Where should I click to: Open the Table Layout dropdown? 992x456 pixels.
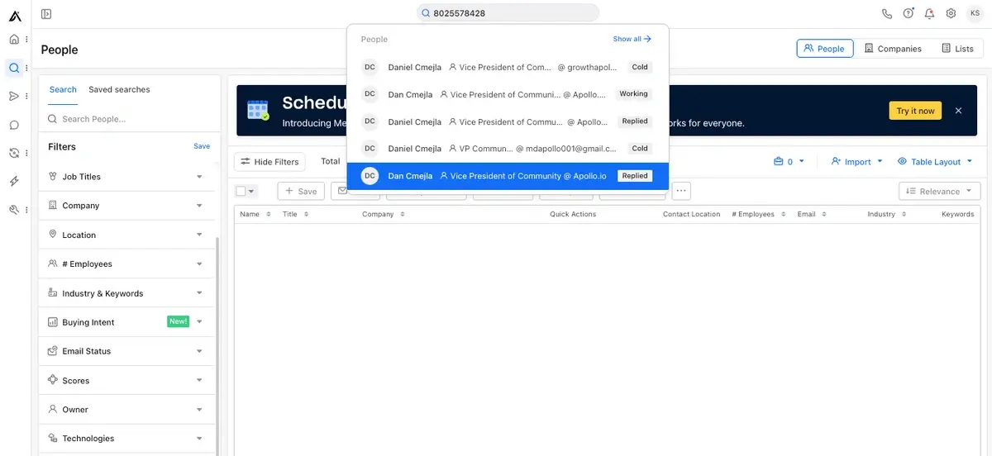[x=935, y=162]
